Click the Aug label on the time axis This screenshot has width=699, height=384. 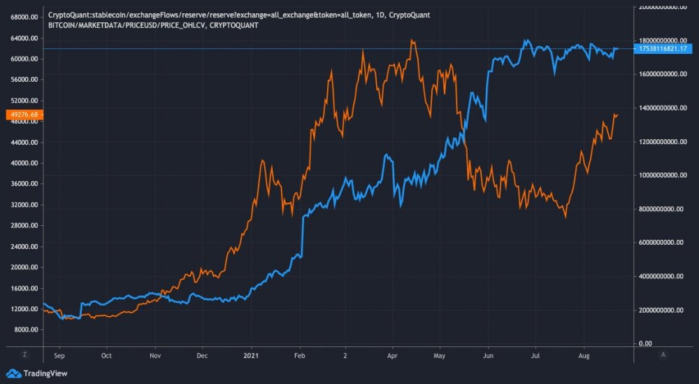[586, 355]
